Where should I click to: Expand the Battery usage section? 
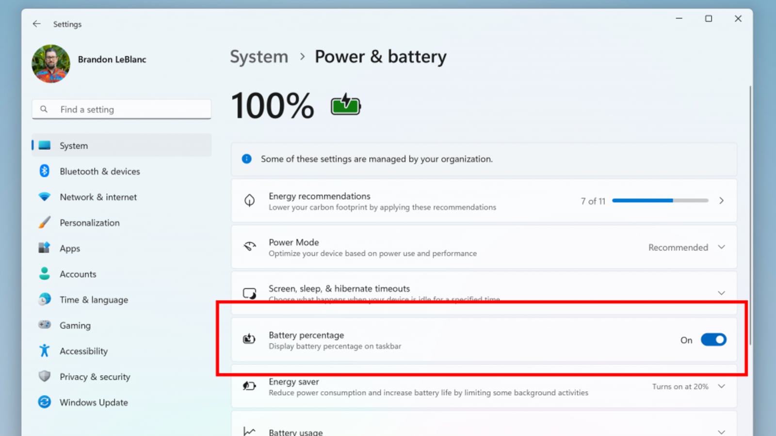(x=721, y=431)
